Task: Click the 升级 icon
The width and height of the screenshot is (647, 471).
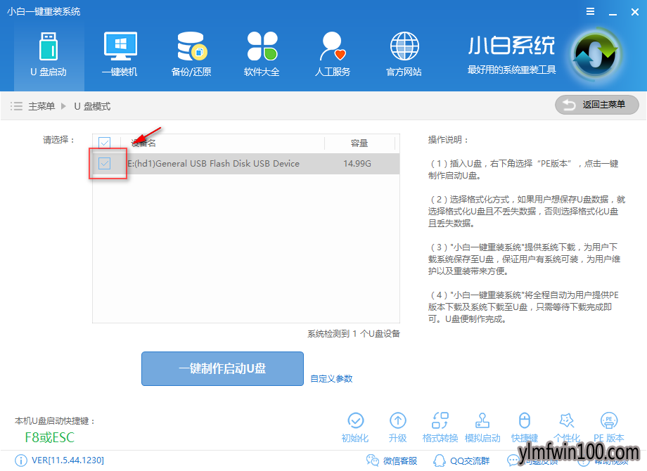Action: click(398, 427)
